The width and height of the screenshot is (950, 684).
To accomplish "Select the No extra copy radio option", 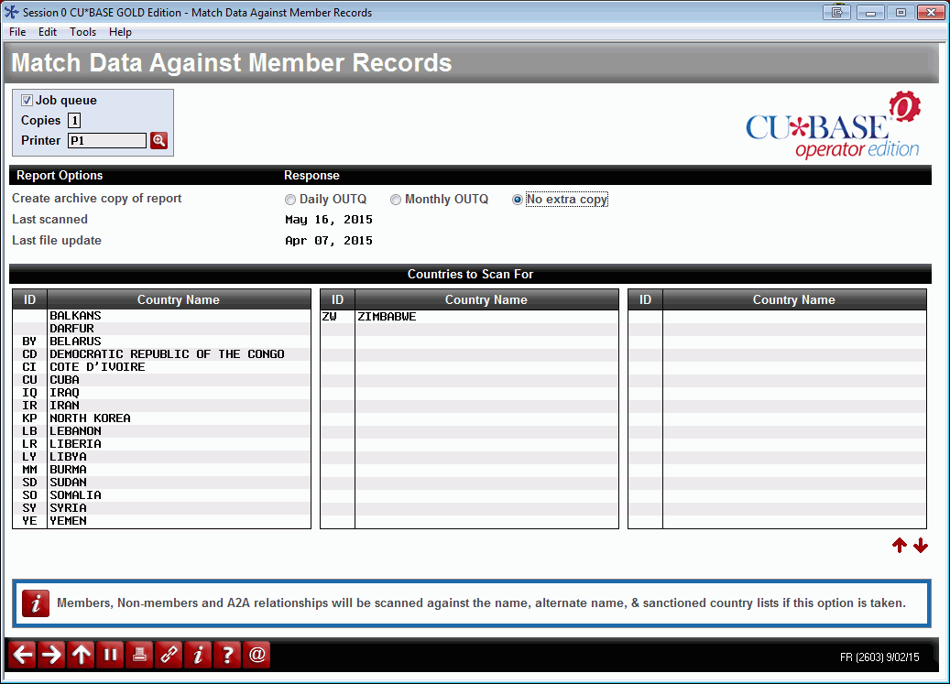I will pos(518,199).
